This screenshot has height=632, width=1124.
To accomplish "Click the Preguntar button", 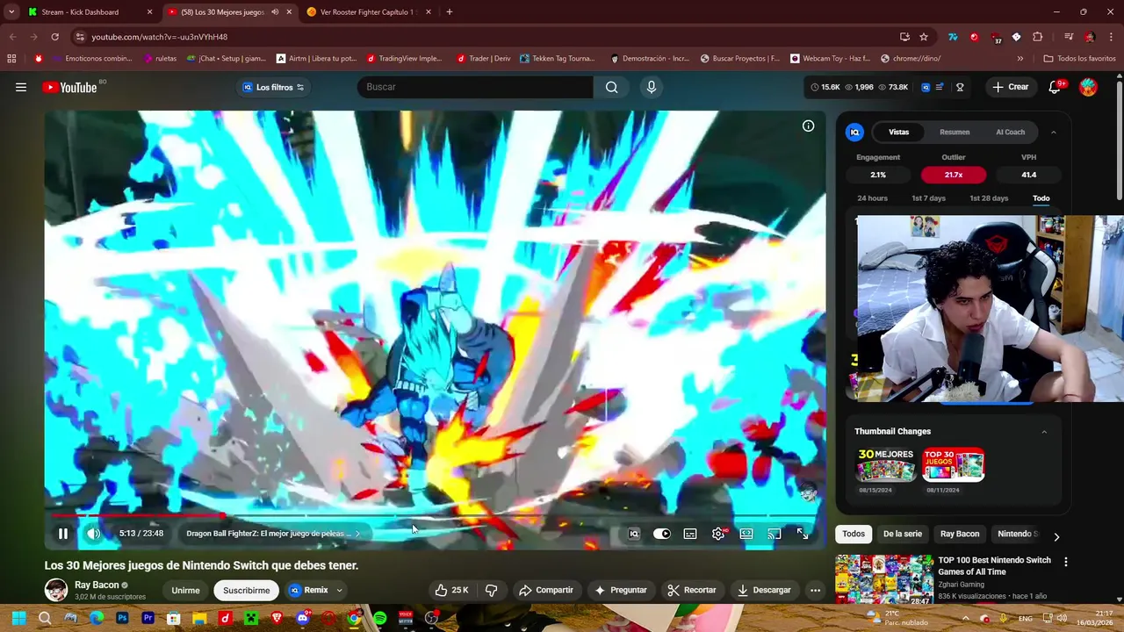I will coord(620,590).
